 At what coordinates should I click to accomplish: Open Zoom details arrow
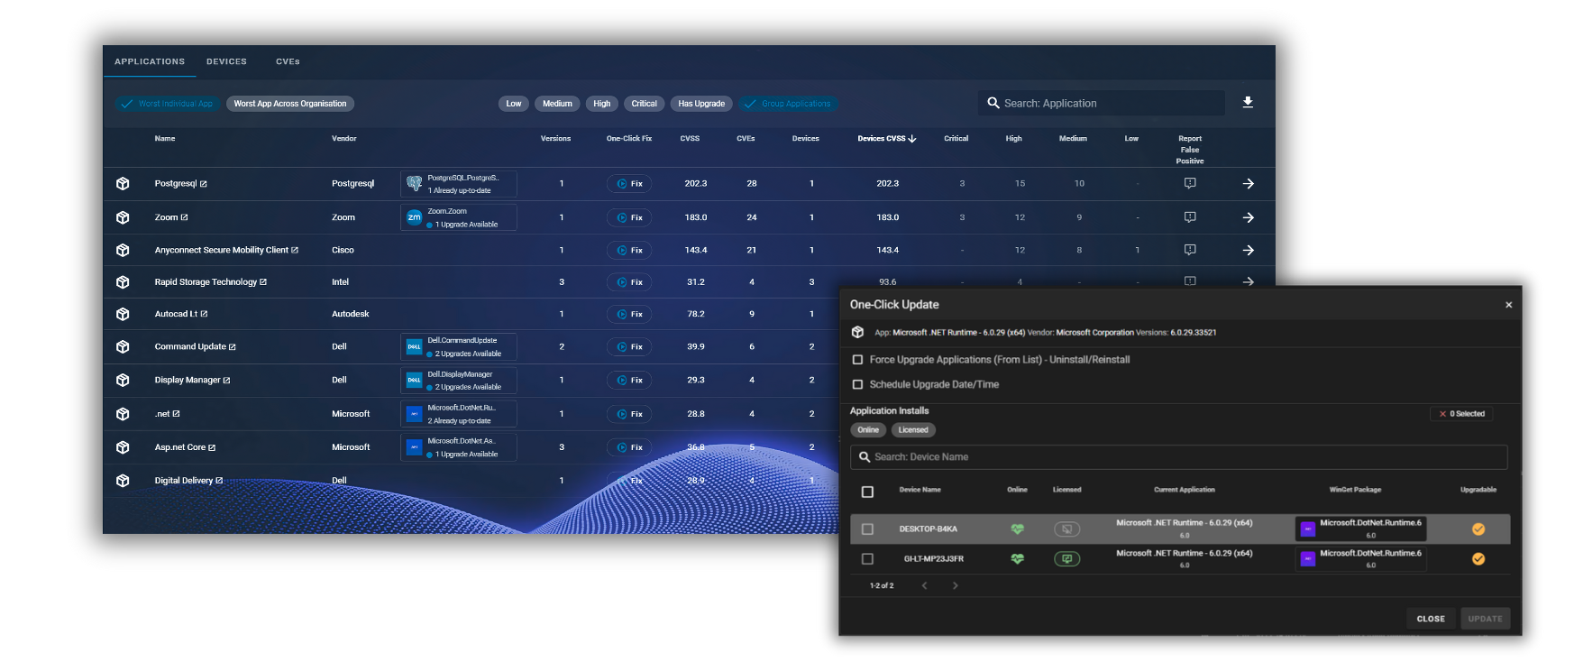(x=1249, y=217)
